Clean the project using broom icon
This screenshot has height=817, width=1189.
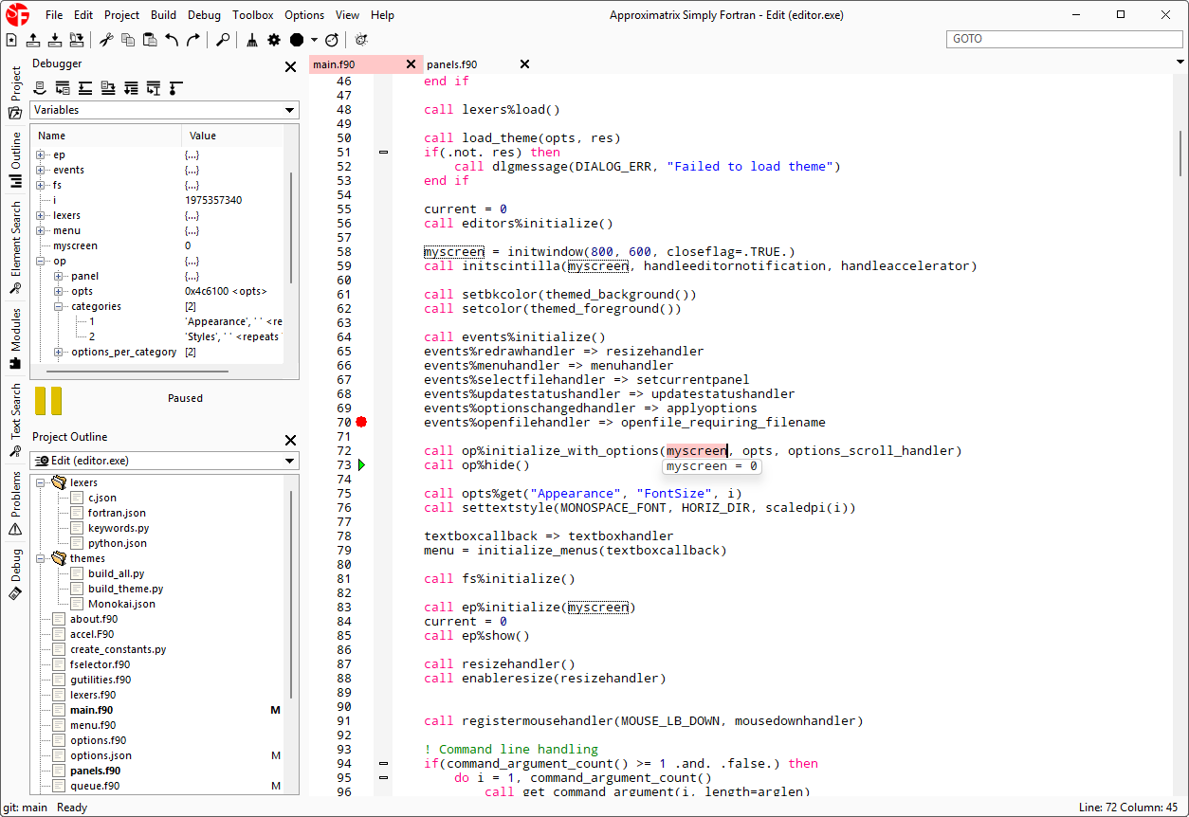tap(252, 40)
